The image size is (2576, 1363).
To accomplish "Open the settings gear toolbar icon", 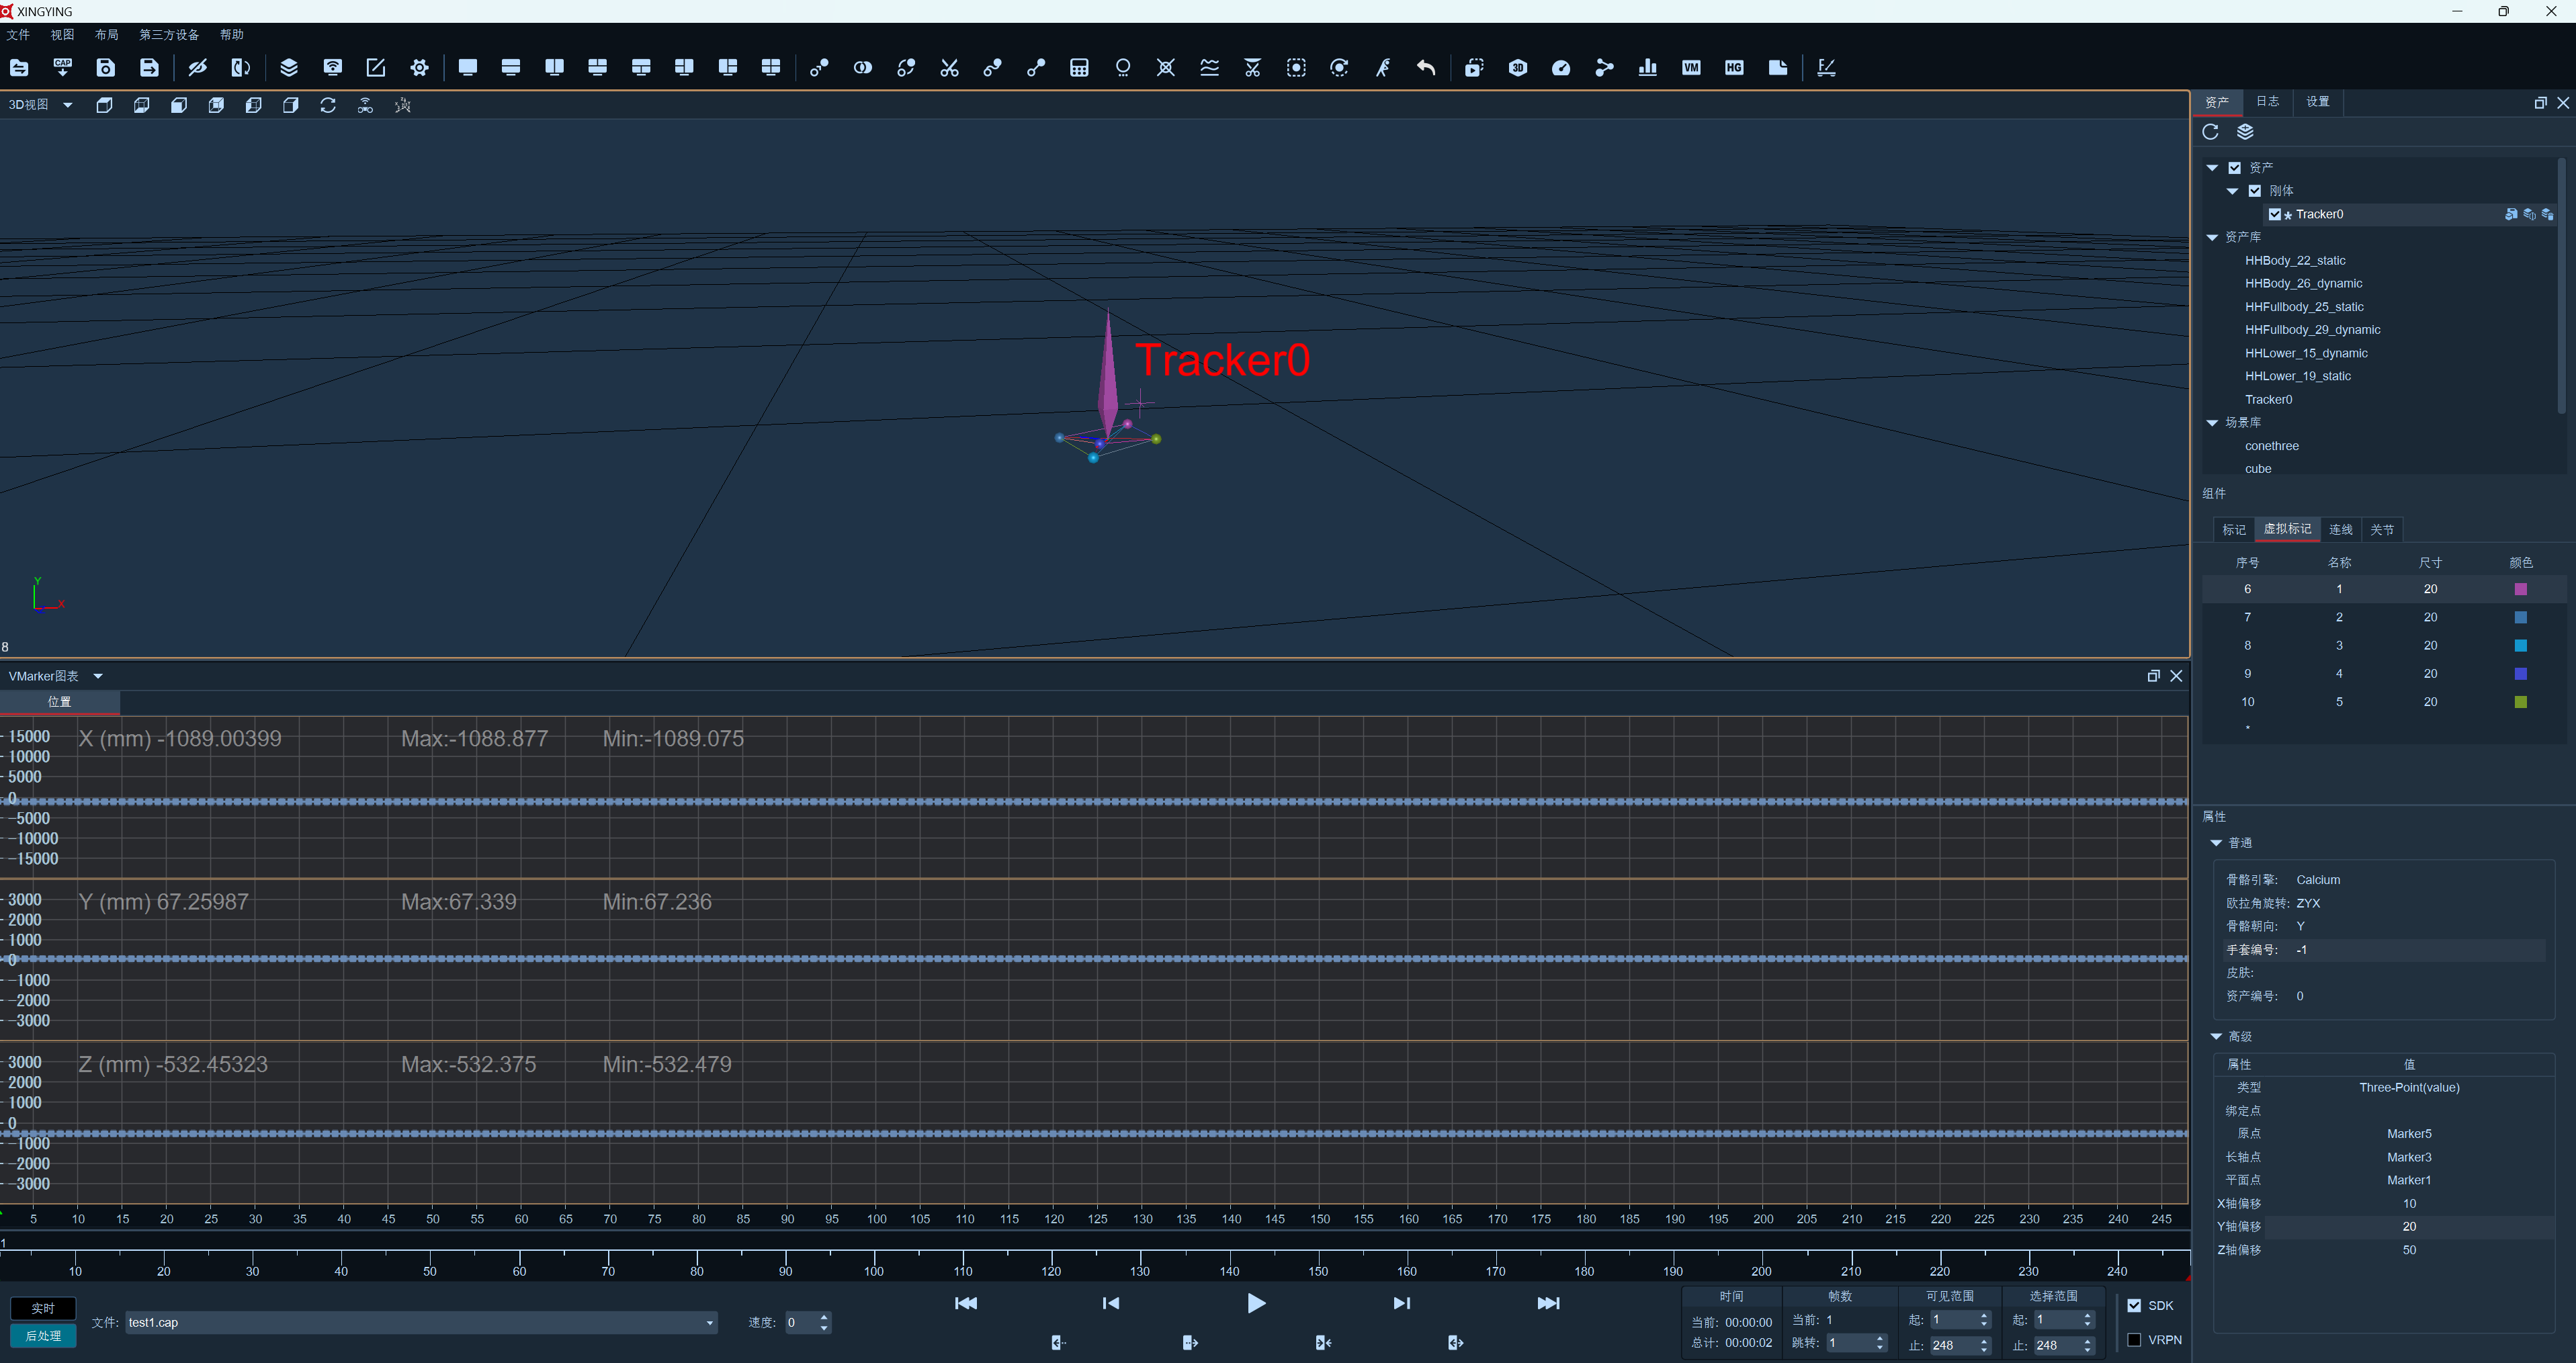I will (419, 67).
